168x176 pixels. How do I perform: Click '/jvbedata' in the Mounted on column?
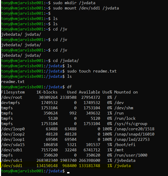pyautogui.click(x=125, y=161)
